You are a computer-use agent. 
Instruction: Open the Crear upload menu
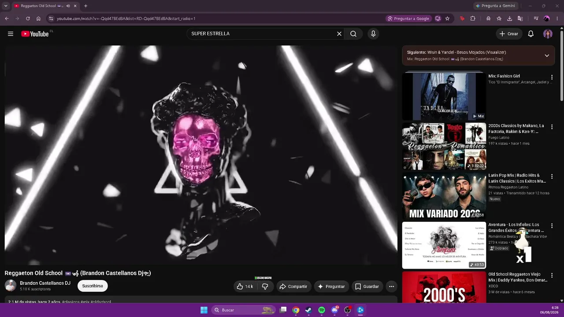coord(509,34)
